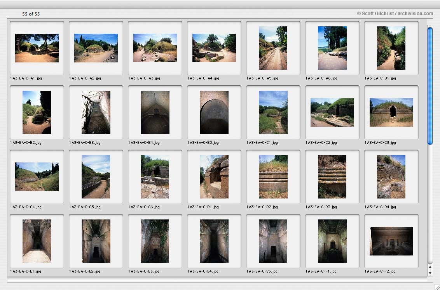Open the 1A3-EA-C-C3.jpg thumbnail image
440x290 pixels.
click(391, 112)
